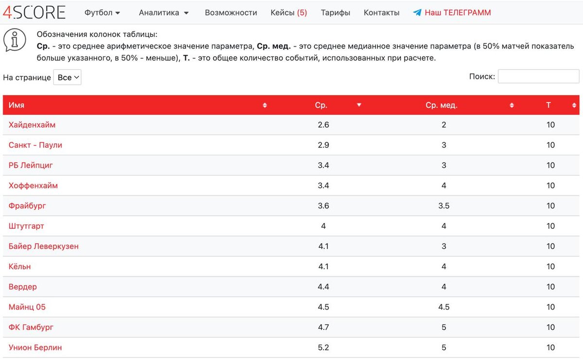Open the Вердер team link
This screenshot has width=583, height=359.
point(23,287)
